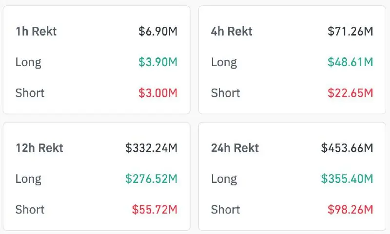Click the Short label in 4h card

click(226, 93)
